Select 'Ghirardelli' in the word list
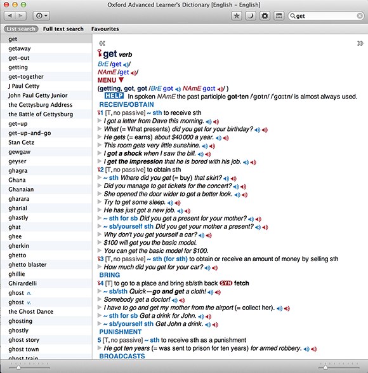This screenshot has height=373, width=368. click(46, 283)
